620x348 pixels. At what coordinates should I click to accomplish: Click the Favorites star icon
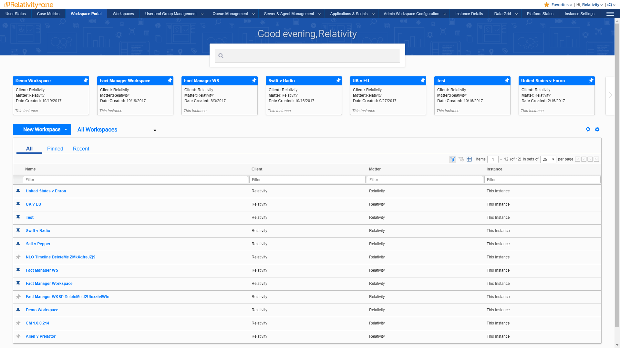coord(547,5)
